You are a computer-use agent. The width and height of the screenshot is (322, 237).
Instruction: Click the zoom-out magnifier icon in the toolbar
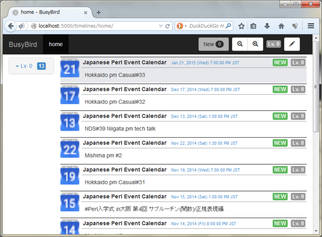click(241, 44)
